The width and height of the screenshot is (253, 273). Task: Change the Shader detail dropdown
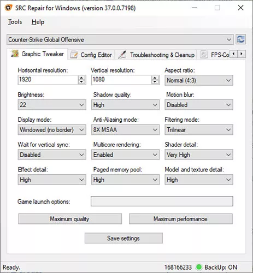pyautogui.click(x=199, y=155)
